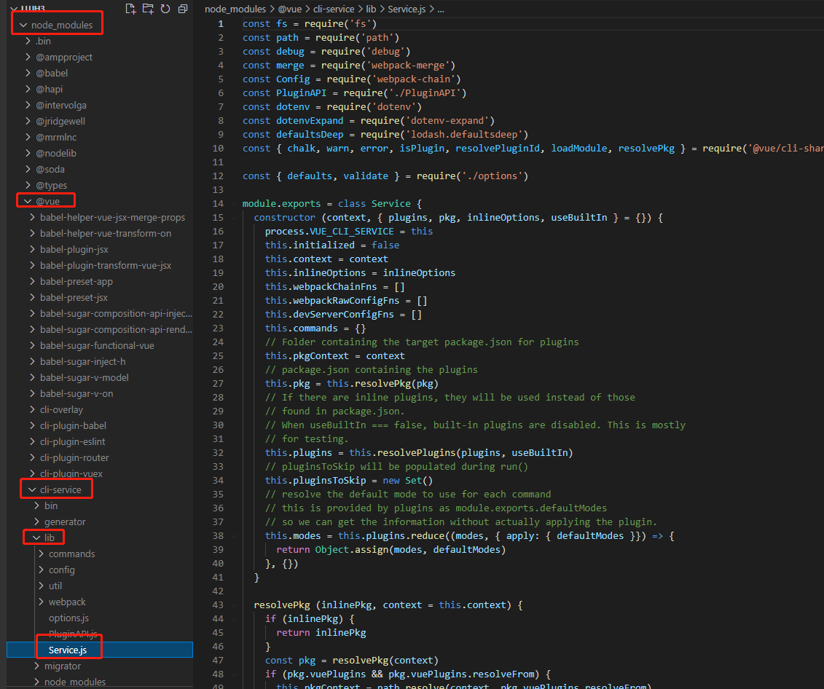The height and width of the screenshot is (689, 824).
Task: Expand babel-sugar-composition-api-rend... folder
Action: tap(33, 329)
